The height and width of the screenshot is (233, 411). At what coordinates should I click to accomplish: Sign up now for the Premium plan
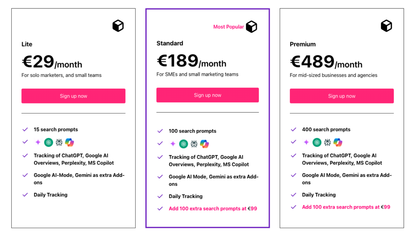[342, 96]
